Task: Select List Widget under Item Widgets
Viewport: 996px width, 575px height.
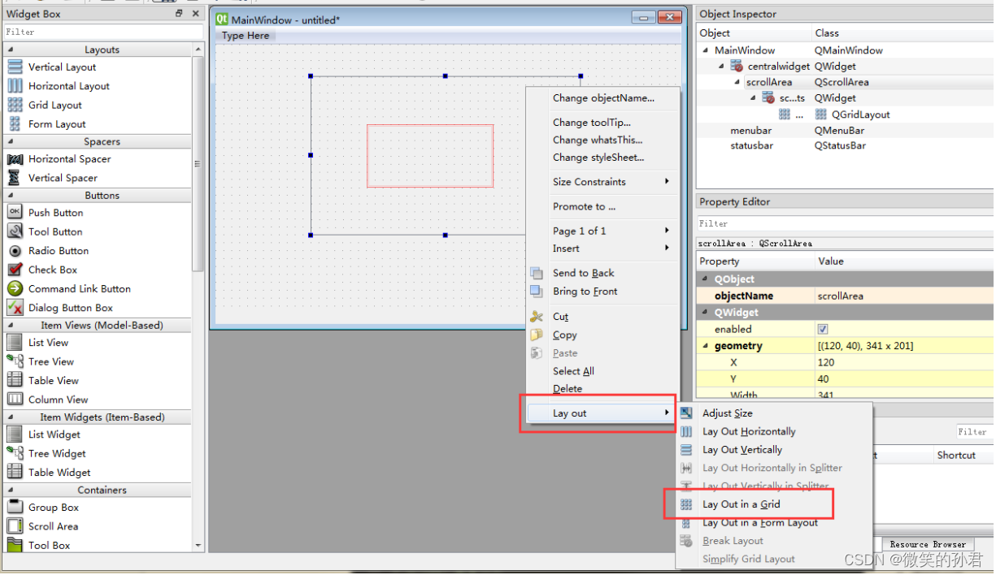Action: (x=53, y=434)
